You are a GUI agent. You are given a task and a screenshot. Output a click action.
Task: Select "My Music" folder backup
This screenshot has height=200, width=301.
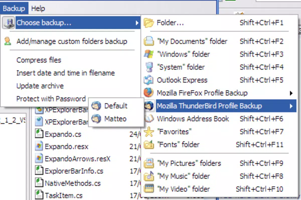click(x=183, y=176)
